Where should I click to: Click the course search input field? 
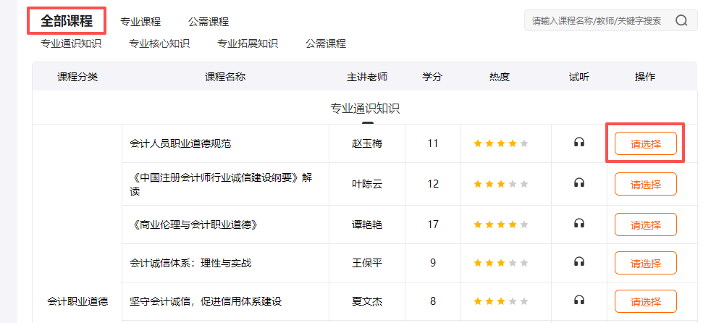pos(597,21)
